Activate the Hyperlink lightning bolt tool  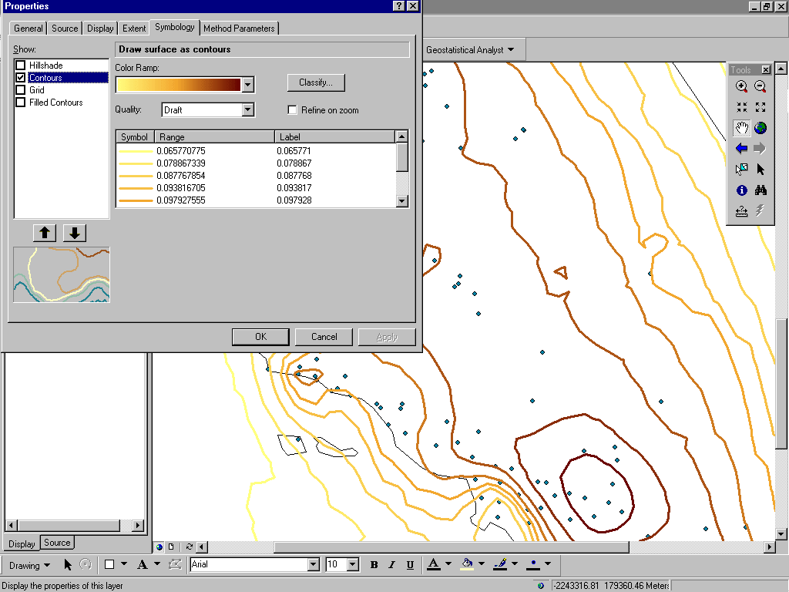(760, 210)
